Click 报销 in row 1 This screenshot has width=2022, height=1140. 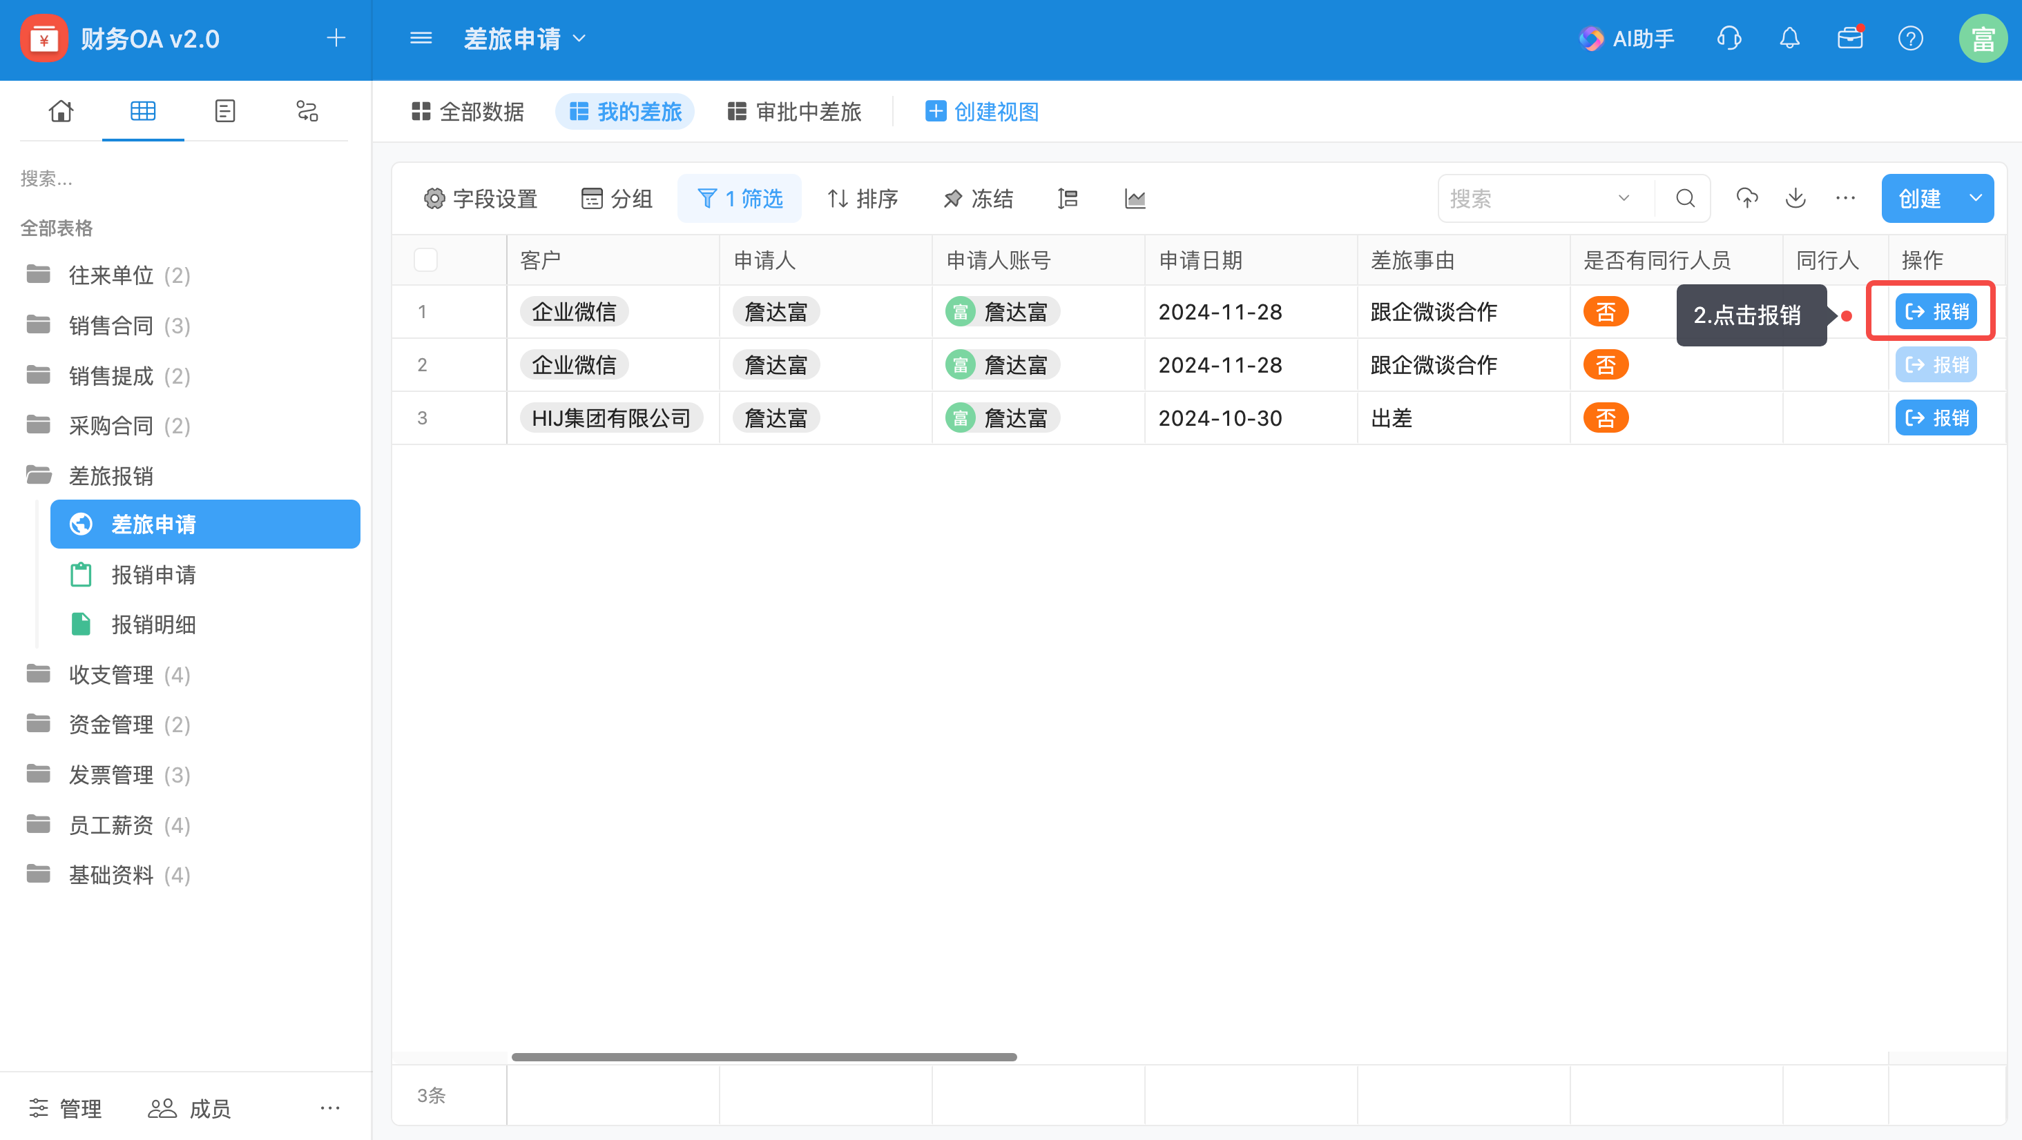1936,311
